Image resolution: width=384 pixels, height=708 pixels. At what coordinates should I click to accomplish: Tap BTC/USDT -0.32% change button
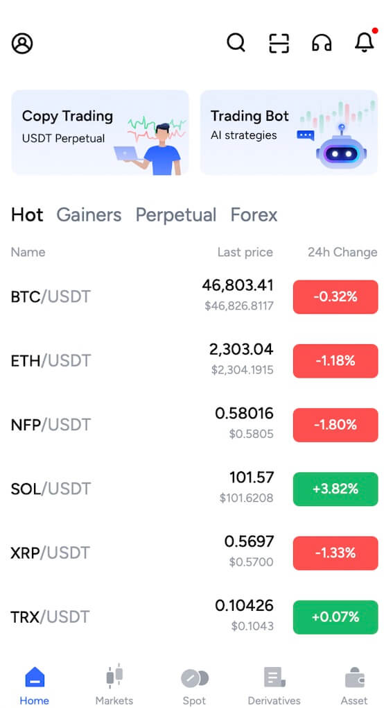[335, 296]
